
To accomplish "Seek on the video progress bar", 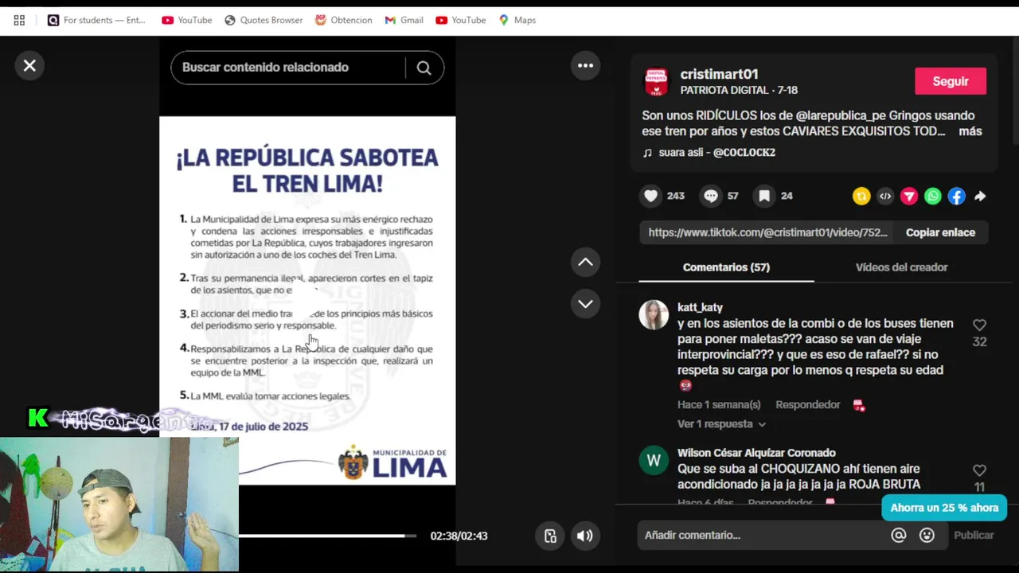I will click(x=327, y=536).
